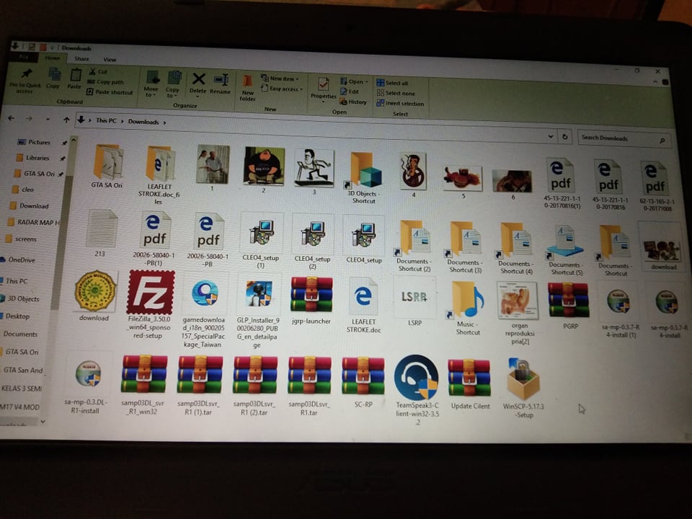The height and width of the screenshot is (519, 692).
Task: Select Desktop in navigation pane
Action: point(16,316)
